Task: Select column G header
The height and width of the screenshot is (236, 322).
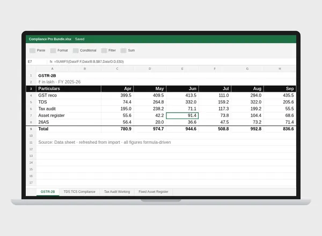Action: tap(247, 69)
